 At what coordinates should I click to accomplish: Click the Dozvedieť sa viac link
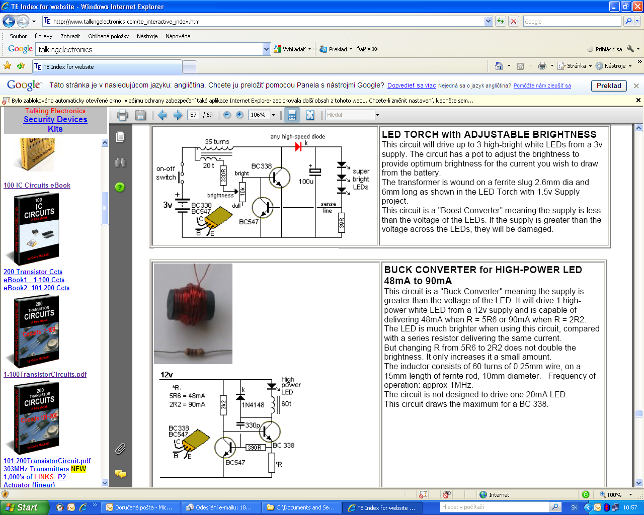[412, 85]
